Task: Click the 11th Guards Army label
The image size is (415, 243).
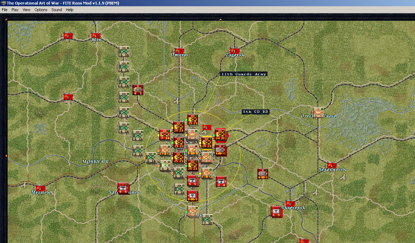Action: (x=244, y=74)
